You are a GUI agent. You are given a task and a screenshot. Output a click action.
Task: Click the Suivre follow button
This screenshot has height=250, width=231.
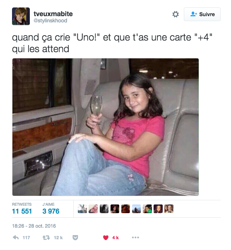pos(202,14)
